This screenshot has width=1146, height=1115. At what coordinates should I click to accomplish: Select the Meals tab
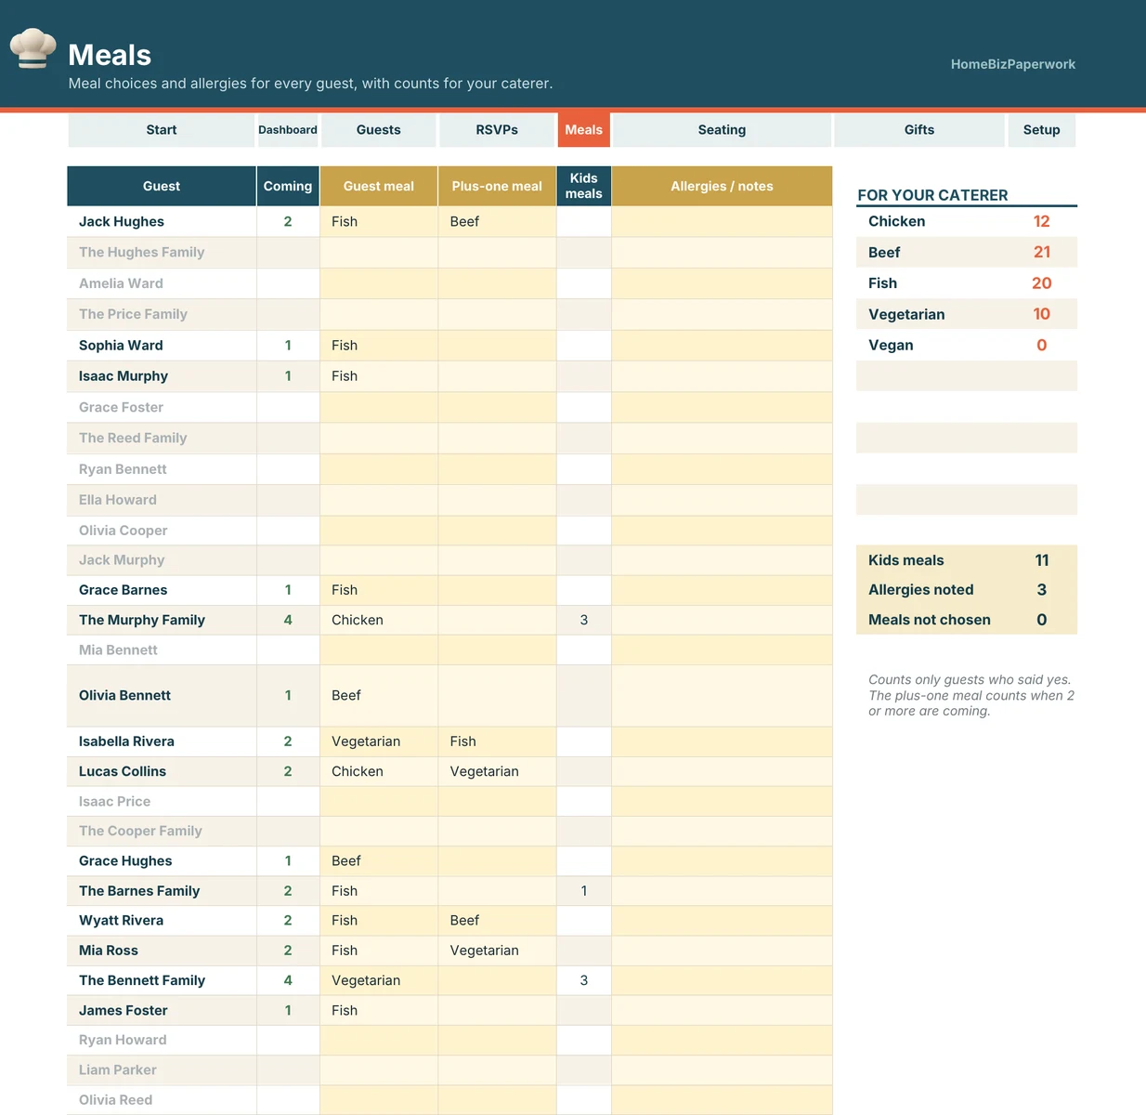pyautogui.click(x=584, y=130)
